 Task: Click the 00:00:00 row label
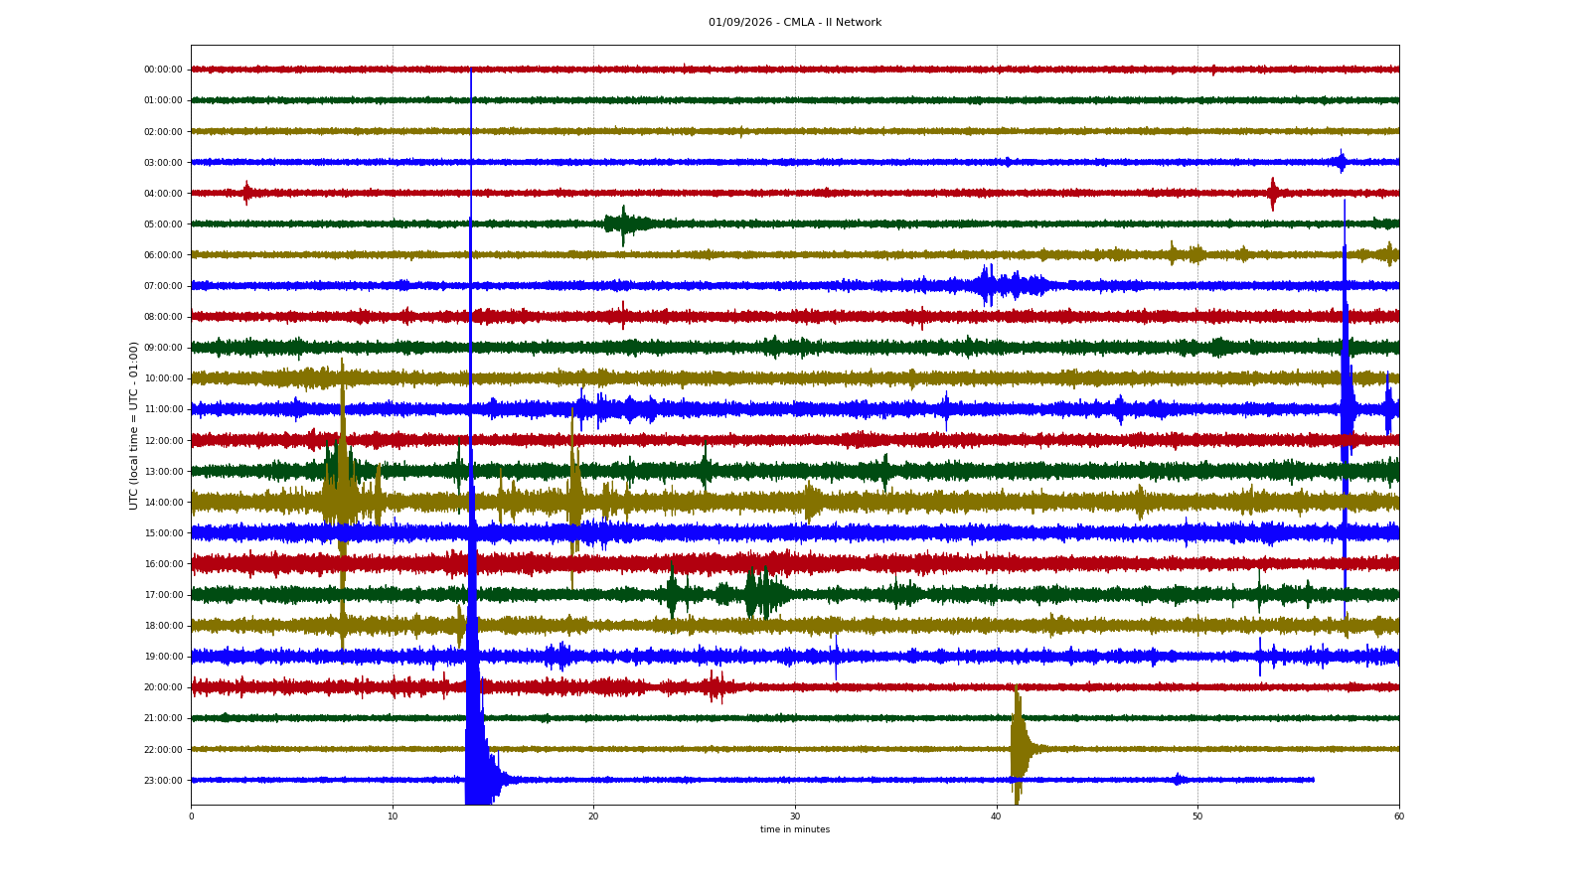(x=163, y=70)
